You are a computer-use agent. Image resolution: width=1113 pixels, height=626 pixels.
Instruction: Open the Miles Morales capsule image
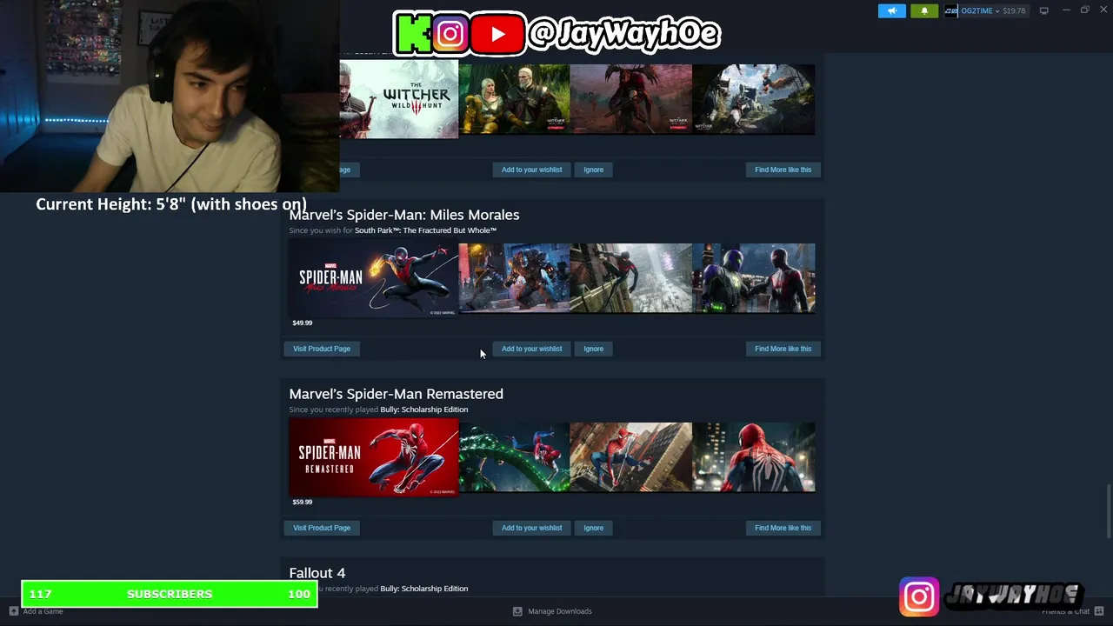click(373, 278)
